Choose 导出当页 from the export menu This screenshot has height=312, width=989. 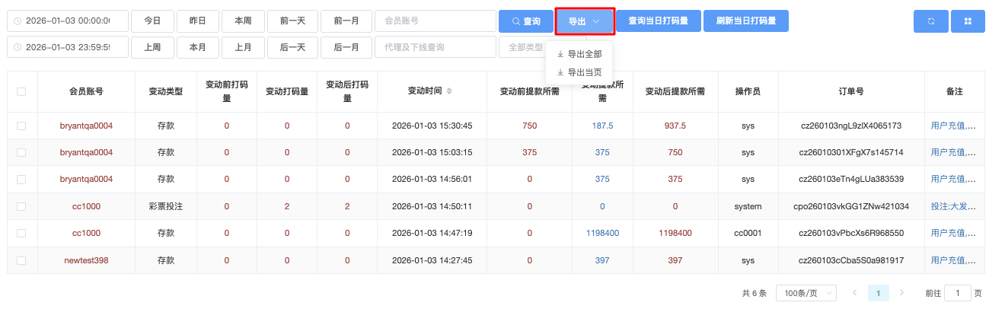coord(579,72)
